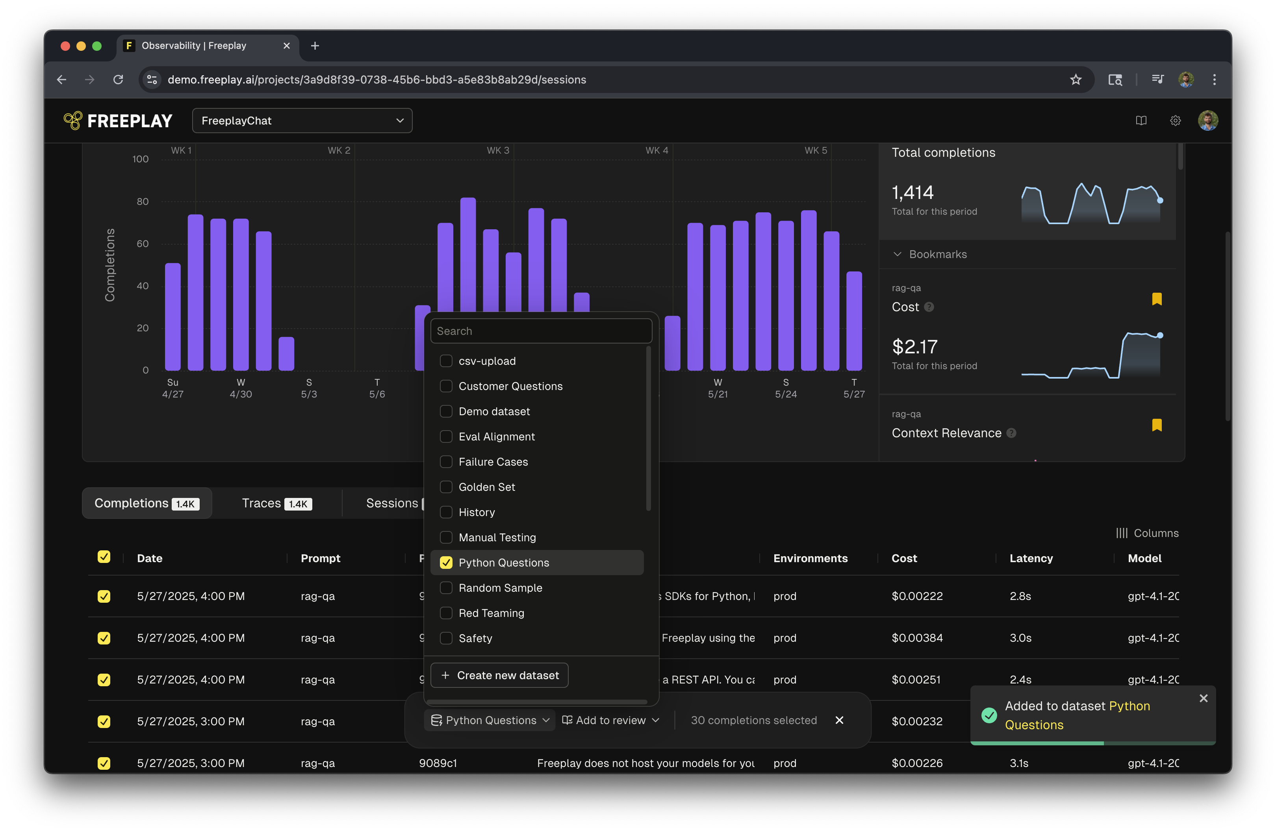Open the documentation book icon
This screenshot has height=832, width=1276.
click(1141, 121)
